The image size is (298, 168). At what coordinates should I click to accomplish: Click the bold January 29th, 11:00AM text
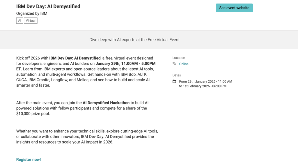[125, 64]
